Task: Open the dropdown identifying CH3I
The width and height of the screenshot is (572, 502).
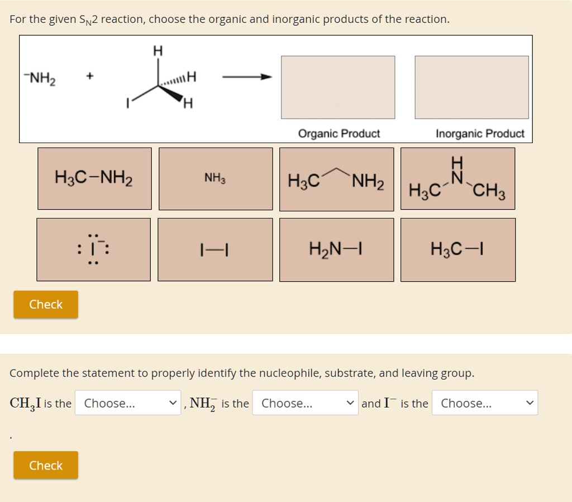Action: (x=128, y=403)
